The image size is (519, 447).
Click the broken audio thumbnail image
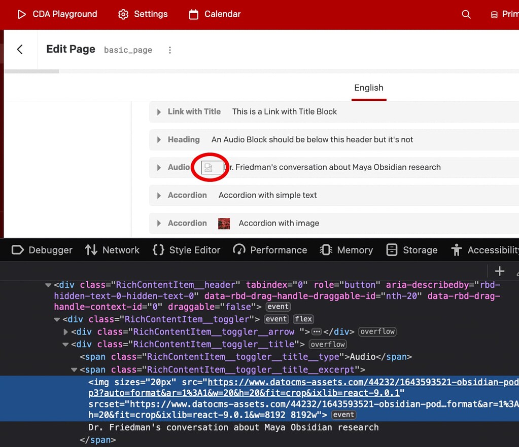209,167
